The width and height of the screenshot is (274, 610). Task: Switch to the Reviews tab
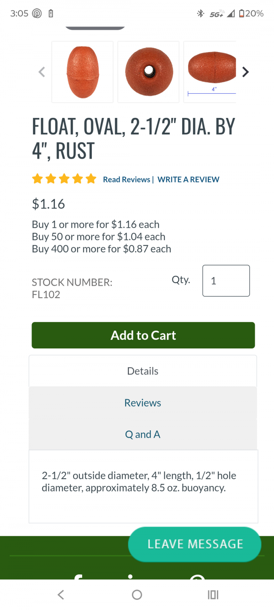click(x=143, y=403)
